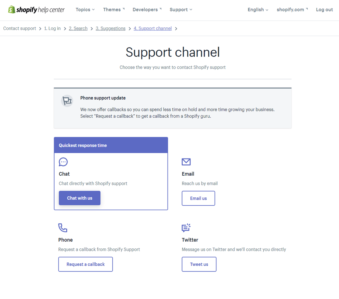339x299 pixels.
Task: Go to the Contact support breadcrumb
Action: coord(20,29)
